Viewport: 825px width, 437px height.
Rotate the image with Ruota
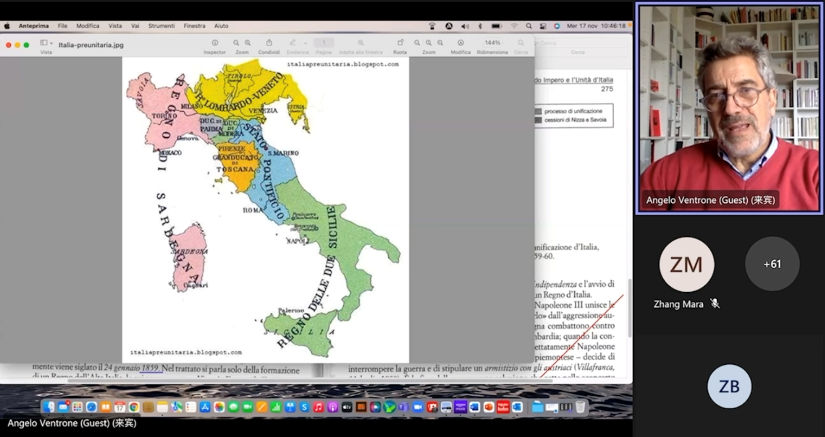pos(400,43)
